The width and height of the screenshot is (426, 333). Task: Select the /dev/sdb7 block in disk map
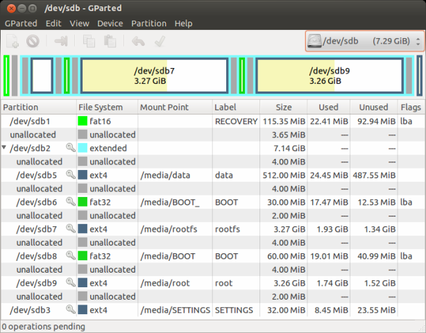(x=154, y=76)
